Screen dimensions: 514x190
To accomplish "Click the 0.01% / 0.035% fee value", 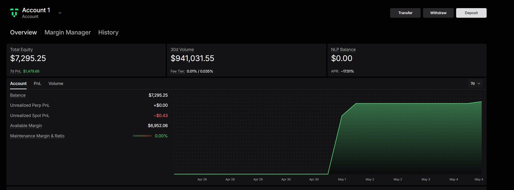I will coord(200,71).
